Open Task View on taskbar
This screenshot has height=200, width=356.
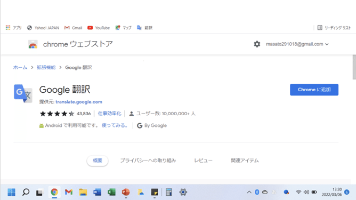tap(39, 193)
